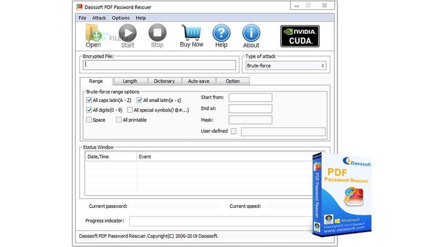Close the Daossoft PDF Password Rescuer window
This screenshot has width=426, height=247.
tap(325, 5)
